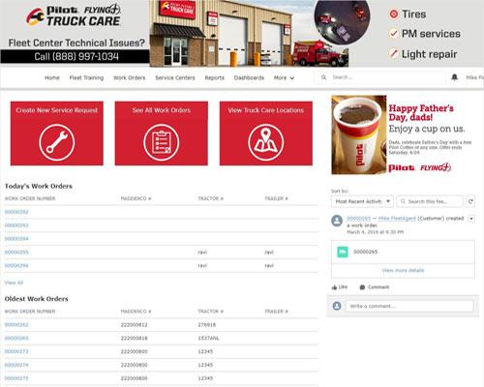Open oldest work order 00000273
This screenshot has height=387, width=484.
click(x=16, y=351)
